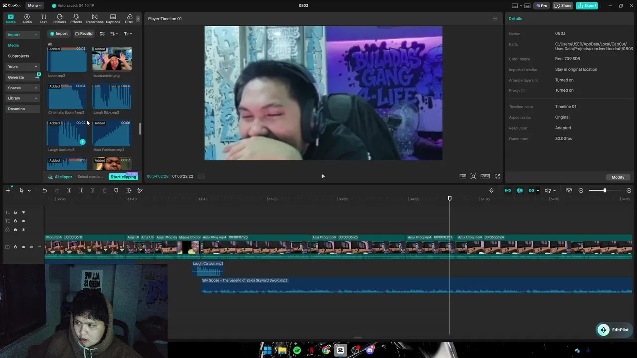Add a marker with the shield icon
This screenshot has width=637, height=358.
pos(116,190)
